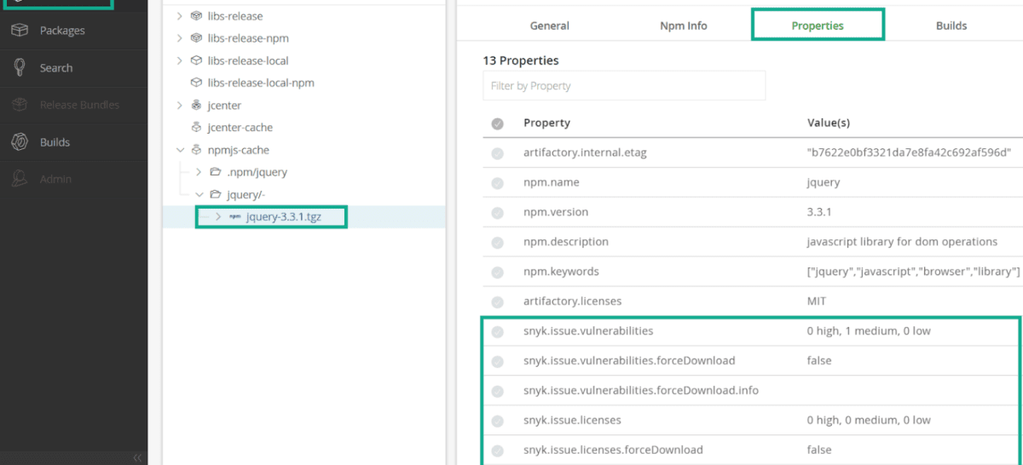
Task: Select artifactory.internal.etag property checkbox
Action: pyautogui.click(x=498, y=153)
